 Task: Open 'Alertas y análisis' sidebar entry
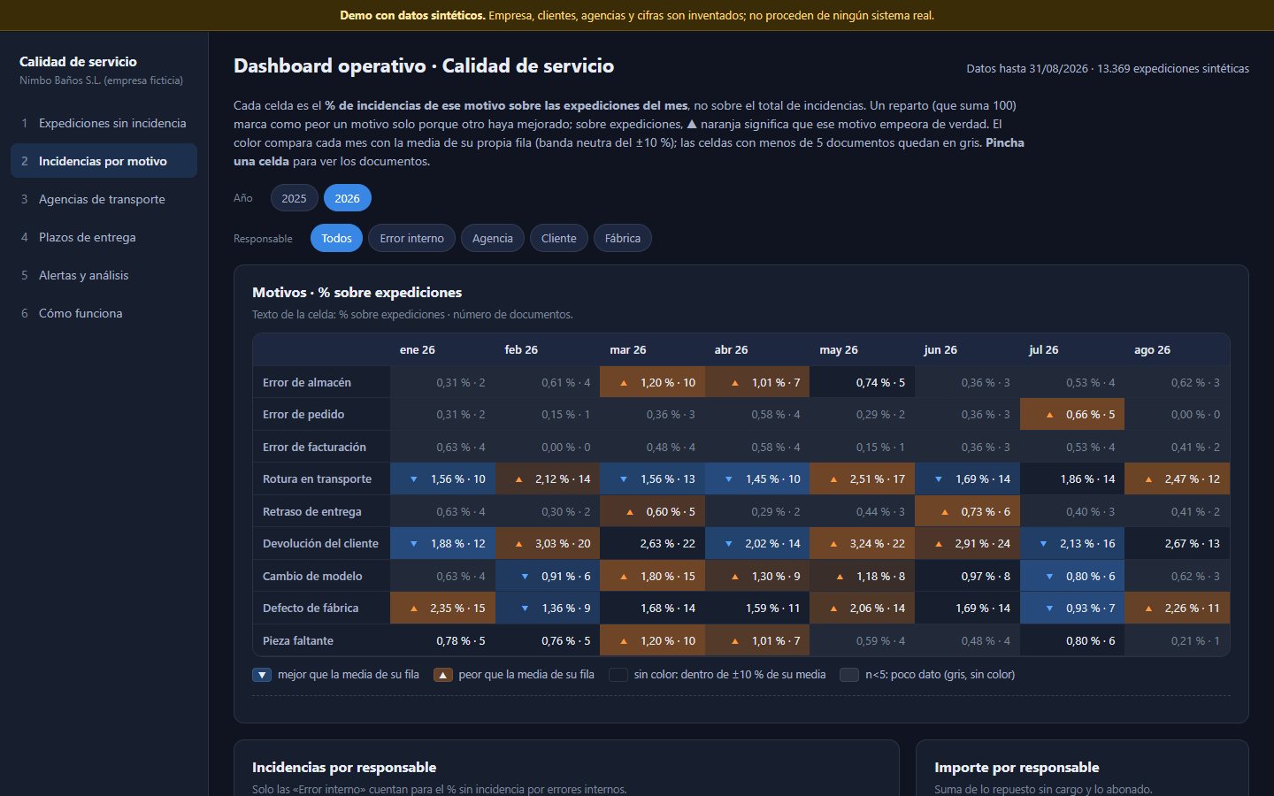[104, 275]
